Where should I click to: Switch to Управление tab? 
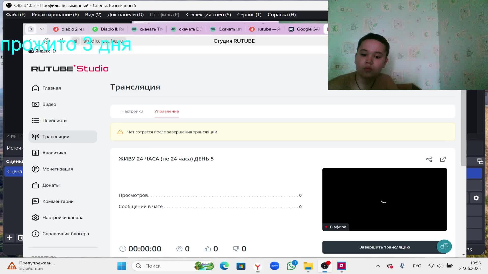point(166,111)
